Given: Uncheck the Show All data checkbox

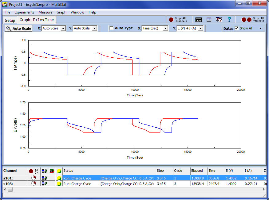Looking at the screenshot, I should click(236, 28).
